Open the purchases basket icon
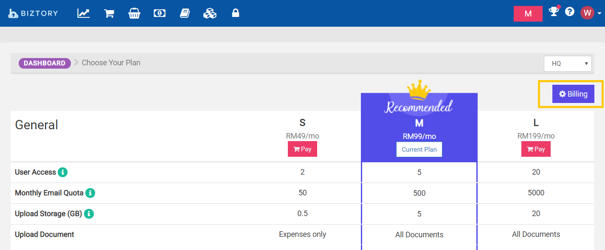The image size is (605, 250). click(x=134, y=13)
